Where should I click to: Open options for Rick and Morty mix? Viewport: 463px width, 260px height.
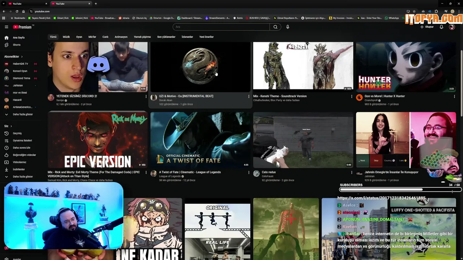146,173
